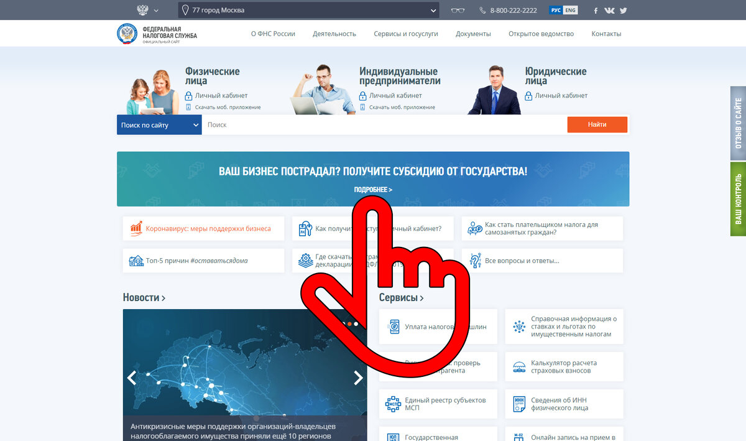
Task: Show next news slide arrow
Action: 358,378
